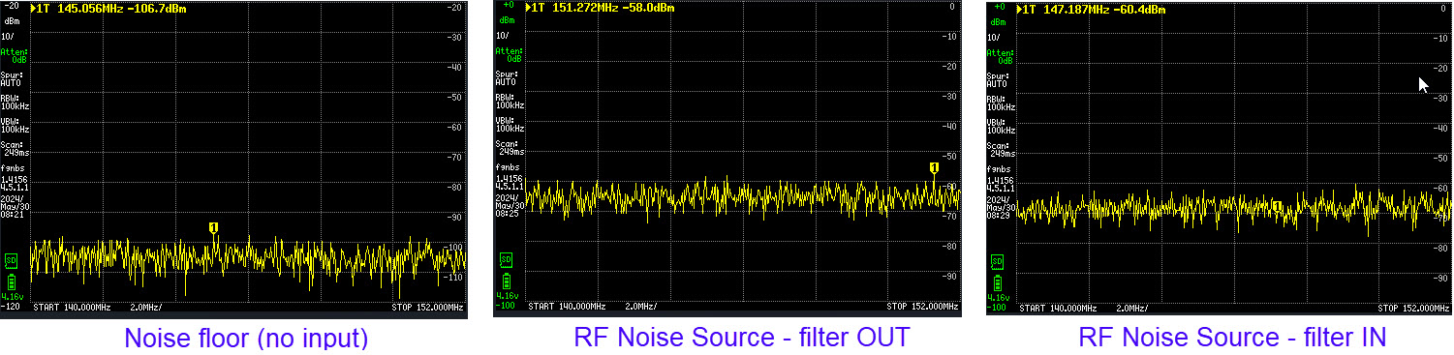This screenshot has width=1454, height=355.
Task: Click VBW 100kHz in the Noise floor screen
Action: 15,125
